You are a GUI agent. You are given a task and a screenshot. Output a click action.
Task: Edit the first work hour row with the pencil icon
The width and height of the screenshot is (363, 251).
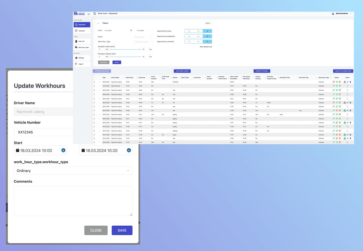(347, 82)
